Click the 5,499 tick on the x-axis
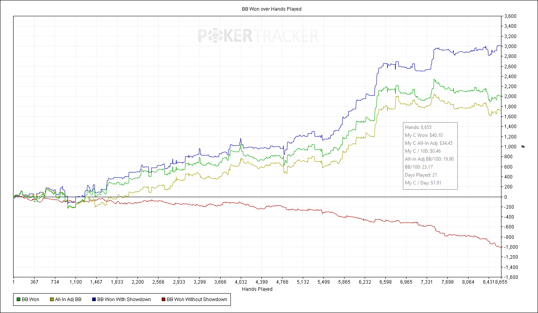 point(323,282)
